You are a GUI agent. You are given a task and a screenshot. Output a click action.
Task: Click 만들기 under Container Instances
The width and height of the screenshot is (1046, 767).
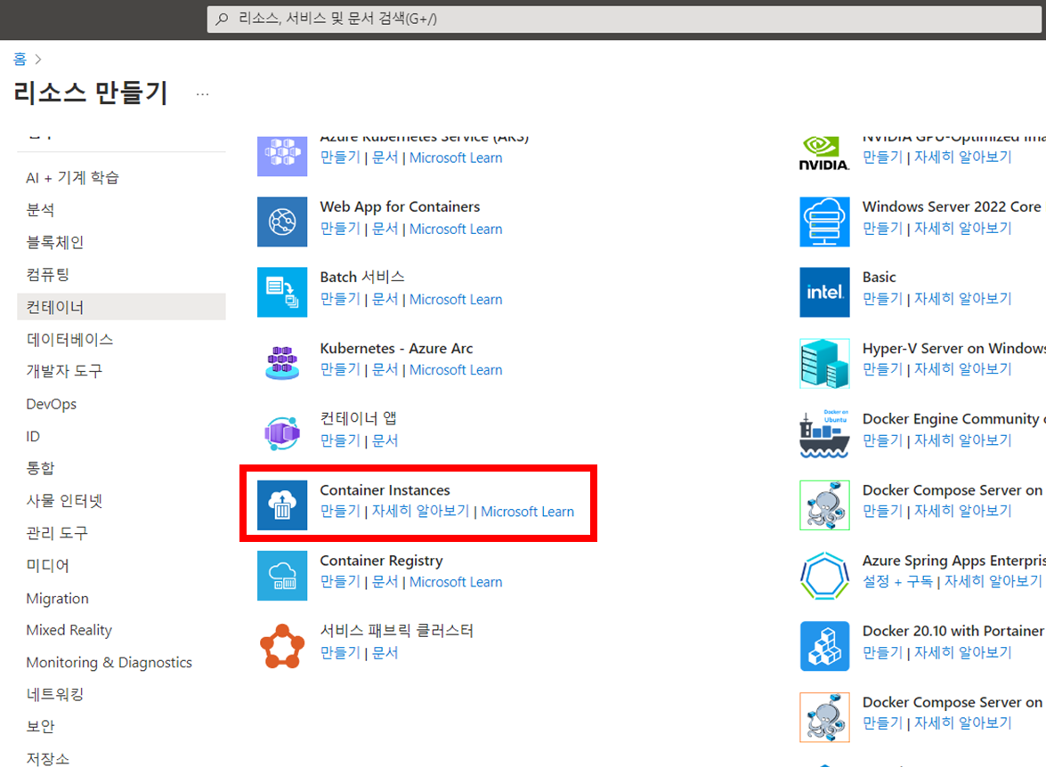pos(340,512)
